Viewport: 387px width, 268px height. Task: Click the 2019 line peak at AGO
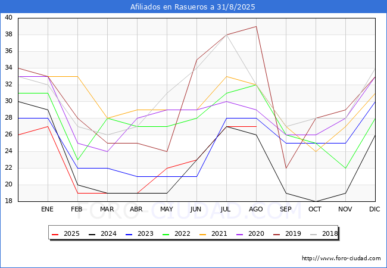257,26
